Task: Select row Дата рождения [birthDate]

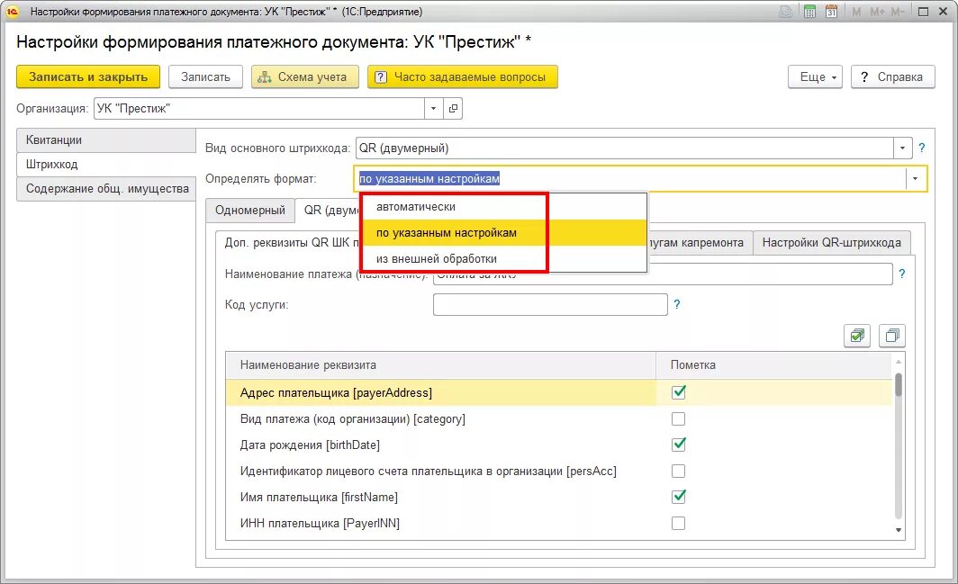Action: 559,445
